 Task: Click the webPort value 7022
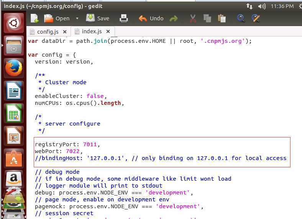(72, 151)
